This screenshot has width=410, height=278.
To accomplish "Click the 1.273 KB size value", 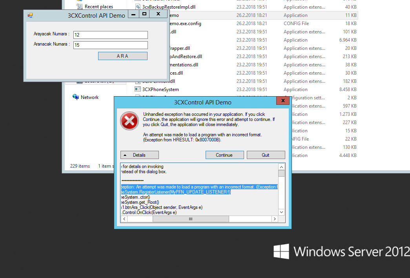I will click(348, 114).
